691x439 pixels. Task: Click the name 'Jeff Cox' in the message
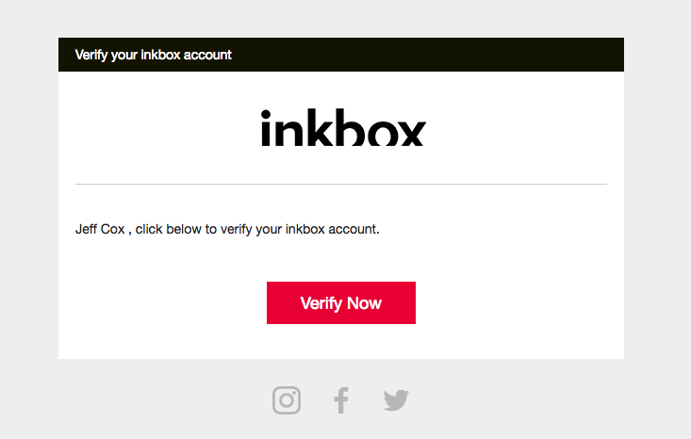pos(100,230)
